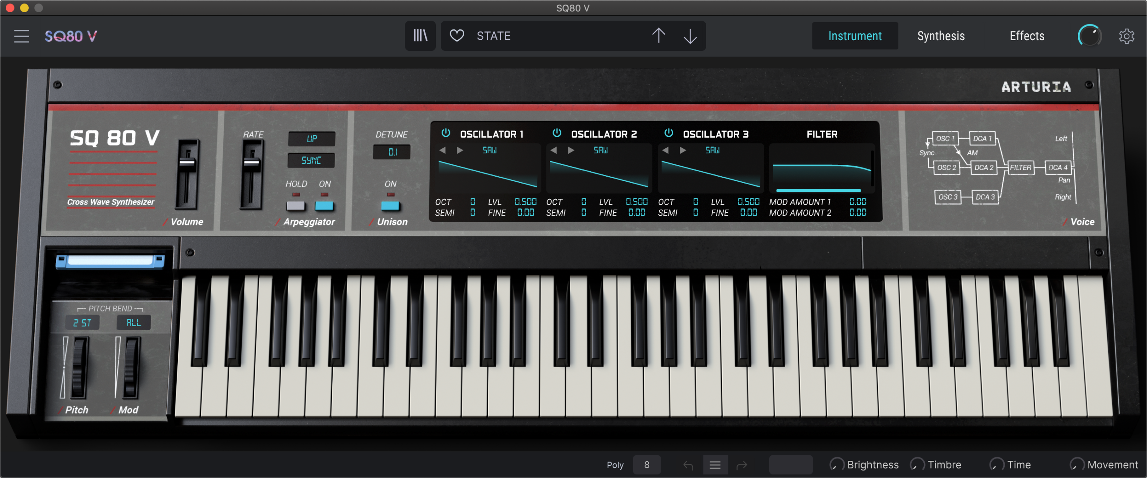Click the FILTER block in voice diagram
The image size is (1147, 478).
pyautogui.click(x=1020, y=167)
